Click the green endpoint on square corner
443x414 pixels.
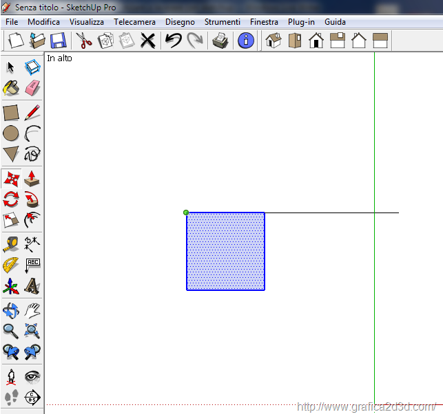coord(186,213)
